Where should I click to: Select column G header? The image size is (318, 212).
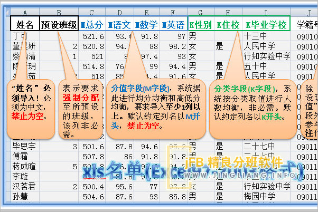[201, 13]
